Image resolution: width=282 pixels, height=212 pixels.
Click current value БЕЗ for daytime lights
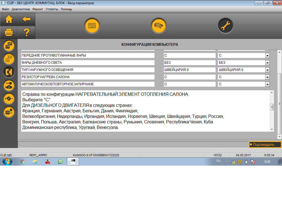(189, 63)
